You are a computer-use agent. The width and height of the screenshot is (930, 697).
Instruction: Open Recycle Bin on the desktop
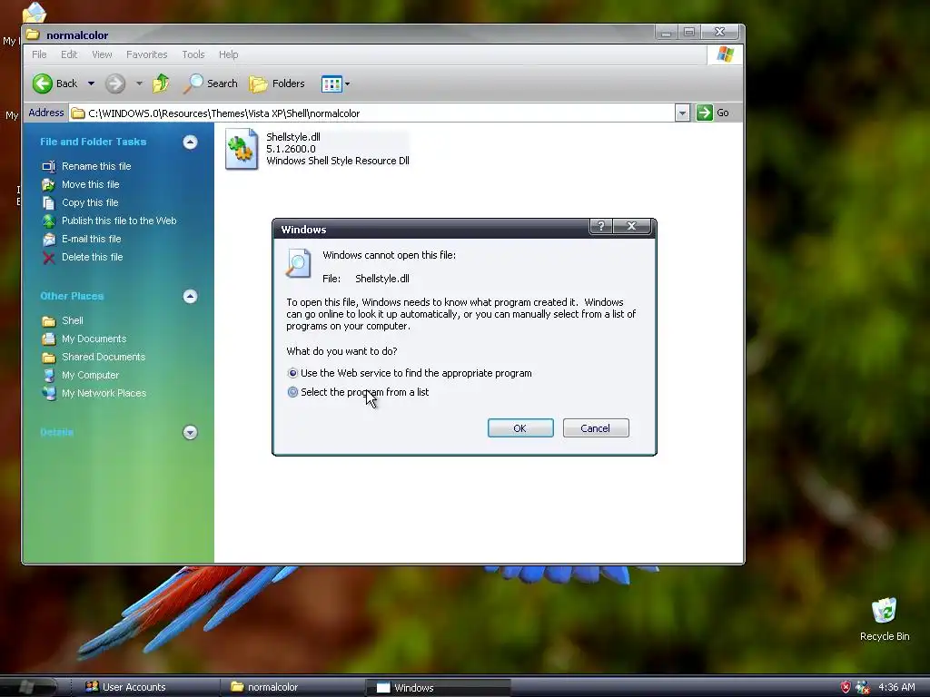pyautogui.click(x=885, y=611)
